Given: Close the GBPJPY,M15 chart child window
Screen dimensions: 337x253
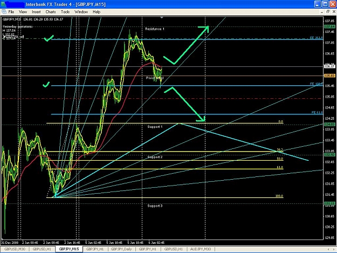Looking at the screenshot, I should tap(334, 12).
